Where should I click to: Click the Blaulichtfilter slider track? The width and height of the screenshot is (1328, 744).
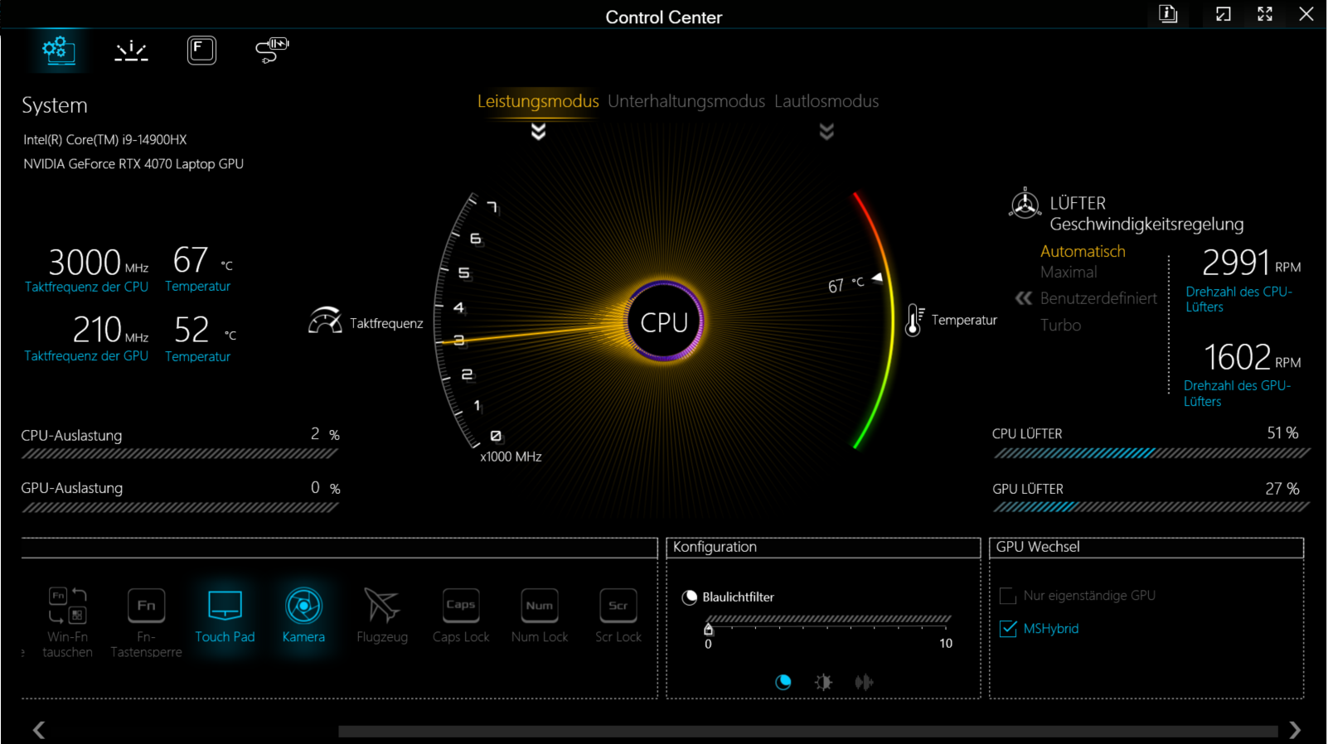pos(827,619)
